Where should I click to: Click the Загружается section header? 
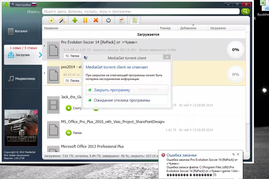pyautogui.click(x=148, y=34)
